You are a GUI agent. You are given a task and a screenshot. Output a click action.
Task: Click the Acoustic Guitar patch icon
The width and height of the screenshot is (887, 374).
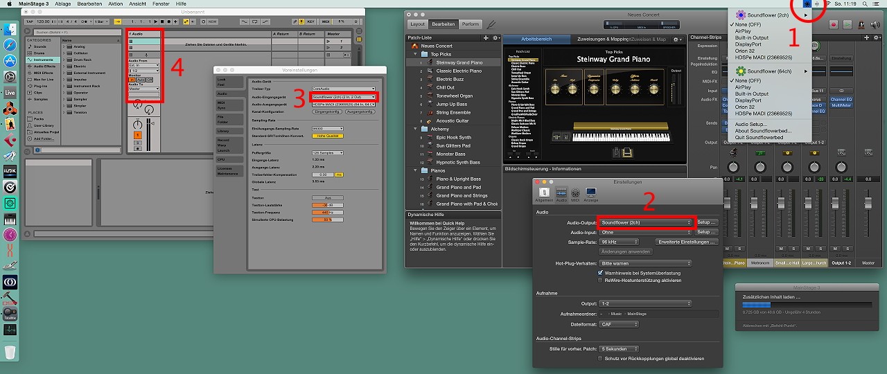430,121
